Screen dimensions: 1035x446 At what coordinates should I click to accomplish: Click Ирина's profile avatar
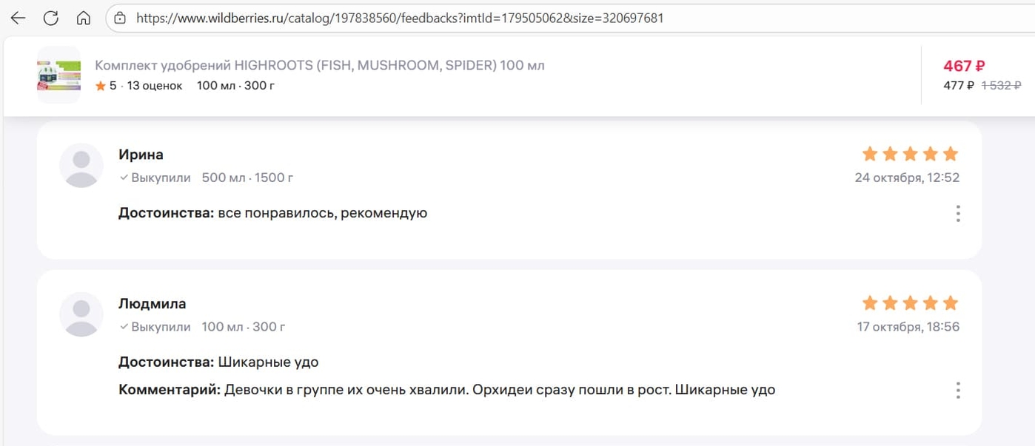(x=81, y=165)
